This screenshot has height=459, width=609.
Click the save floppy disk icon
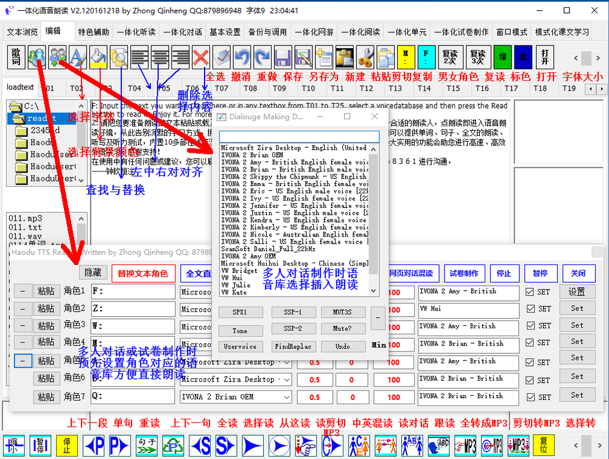283,57
